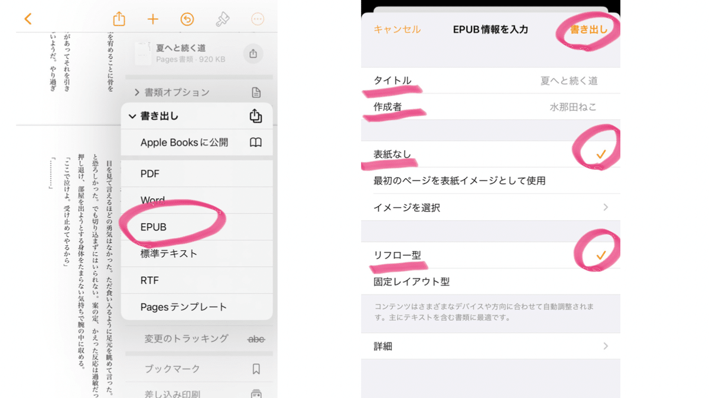Select Word export format
This screenshot has height=398, width=709.
click(197, 200)
